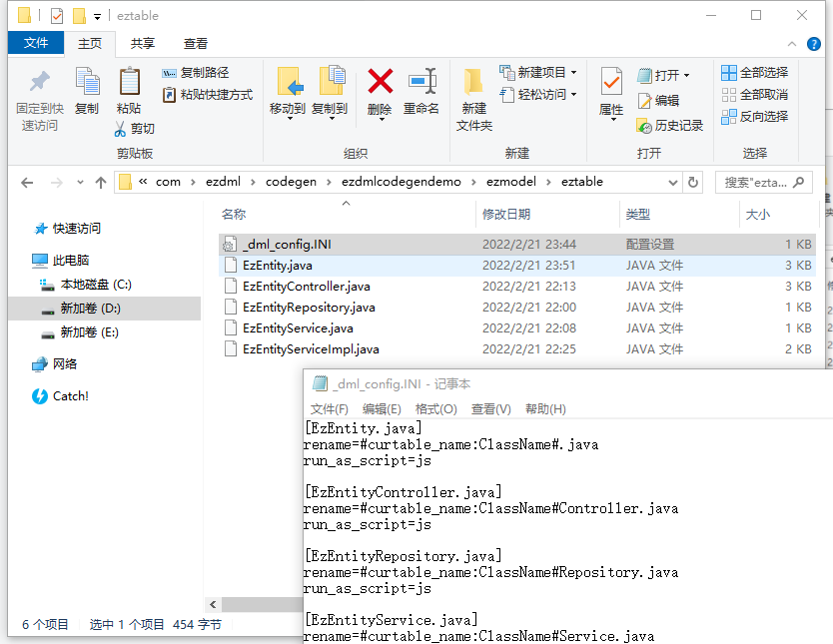
Task: Open Notepad's View menu
Action: (490, 409)
